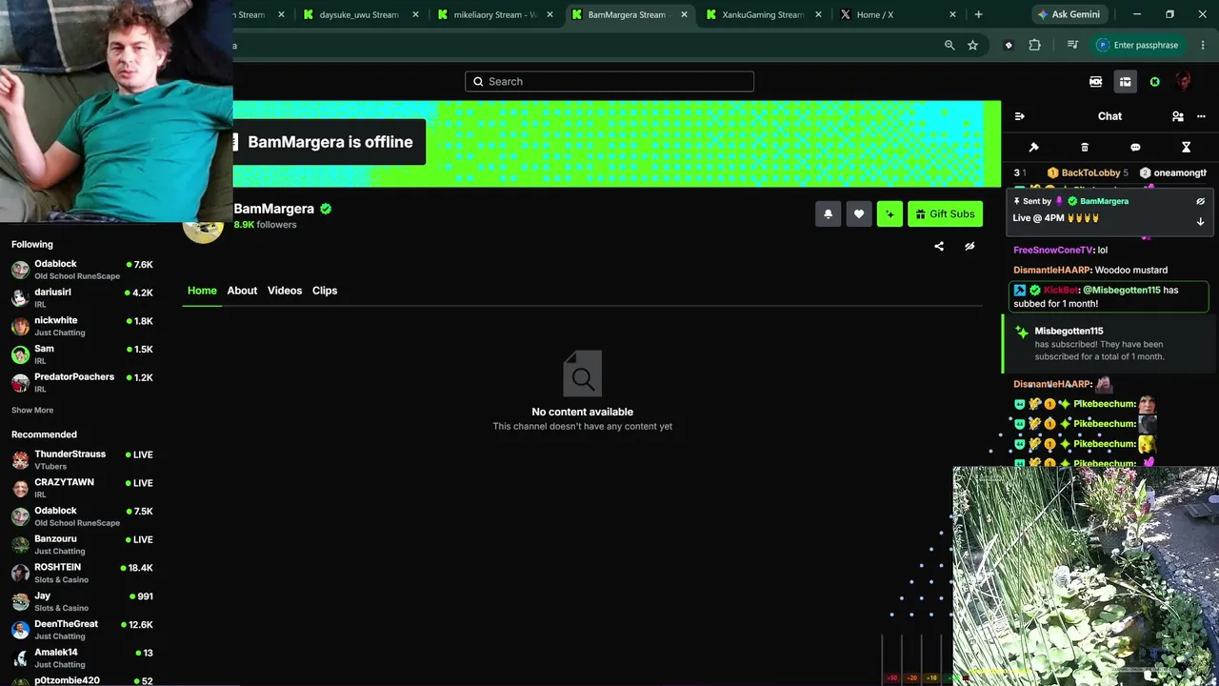
Task: Click the tag extension icon in toolbar
Action: [x=1009, y=45]
